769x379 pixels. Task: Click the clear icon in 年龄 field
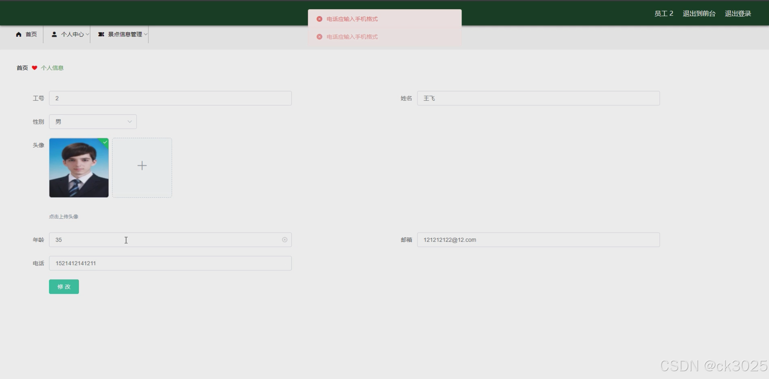pos(285,240)
